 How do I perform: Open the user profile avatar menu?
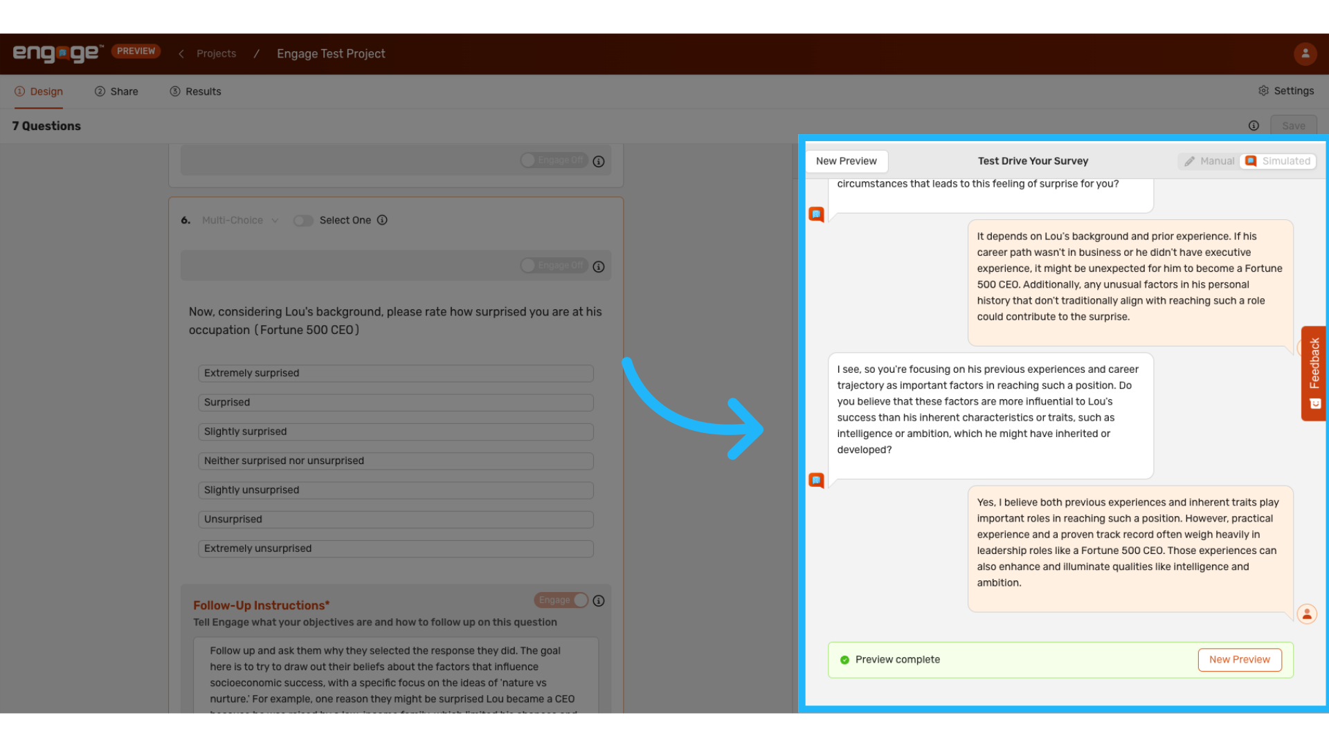[x=1305, y=53]
